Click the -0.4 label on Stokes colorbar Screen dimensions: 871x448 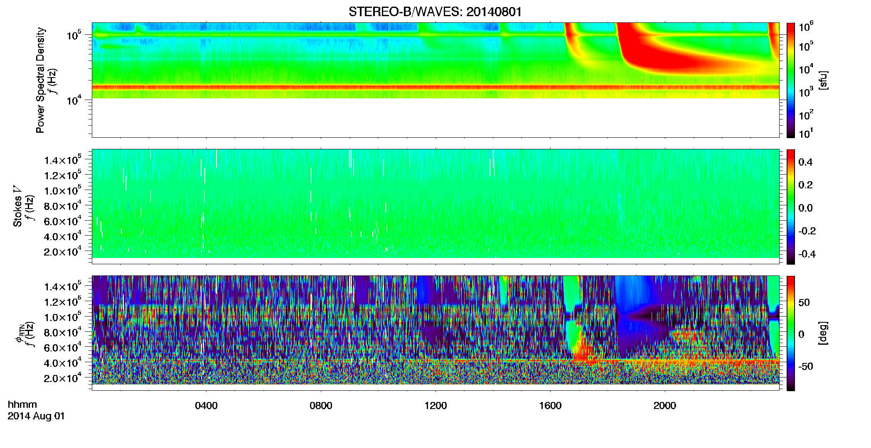pos(807,254)
